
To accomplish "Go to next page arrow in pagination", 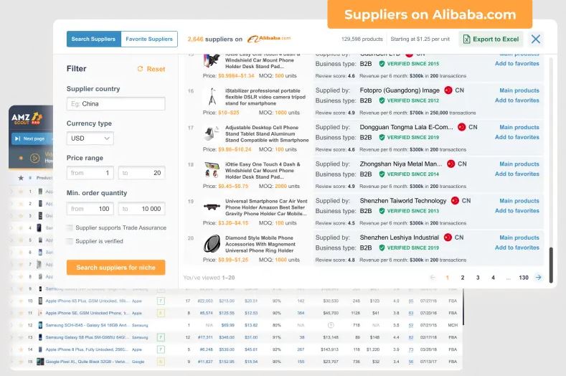I will (538, 278).
